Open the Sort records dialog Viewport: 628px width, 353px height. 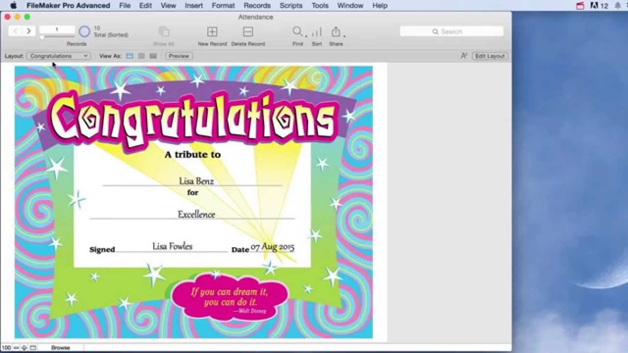pos(317,32)
